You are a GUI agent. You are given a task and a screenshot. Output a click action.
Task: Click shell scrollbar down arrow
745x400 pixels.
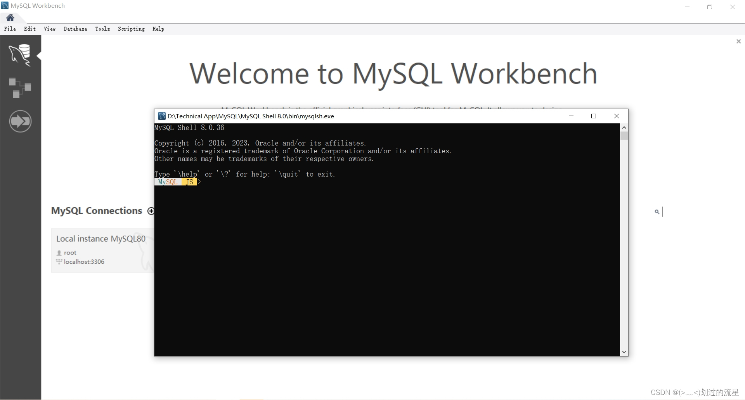(624, 352)
